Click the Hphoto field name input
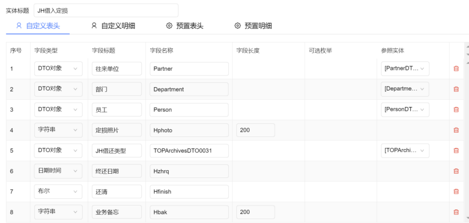The width and height of the screenshot is (469, 223). pyautogui.click(x=189, y=130)
